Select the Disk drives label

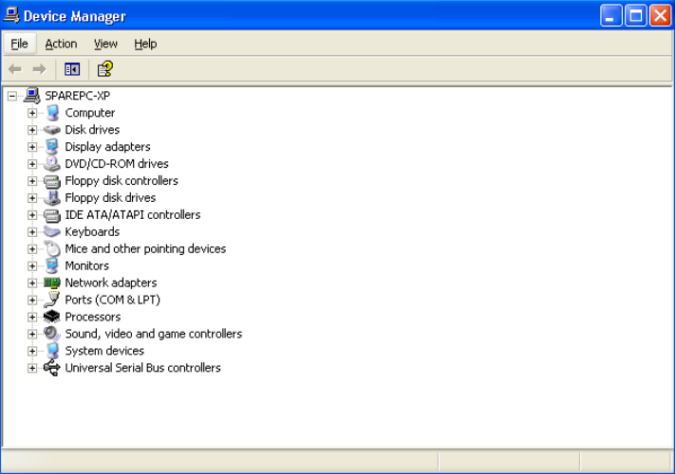tap(92, 130)
